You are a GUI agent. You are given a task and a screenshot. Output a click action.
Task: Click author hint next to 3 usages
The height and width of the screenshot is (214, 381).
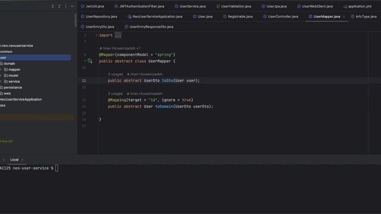coord(145,74)
